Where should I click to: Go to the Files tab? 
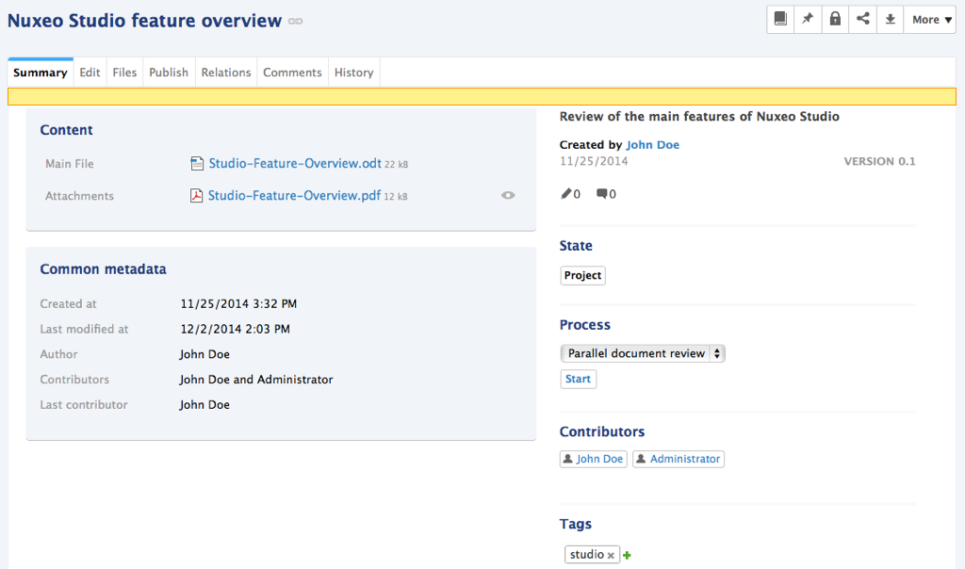(124, 73)
